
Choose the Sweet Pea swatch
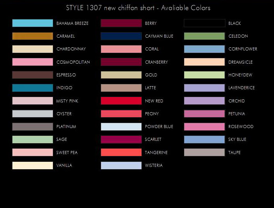(x=33, y=153)
